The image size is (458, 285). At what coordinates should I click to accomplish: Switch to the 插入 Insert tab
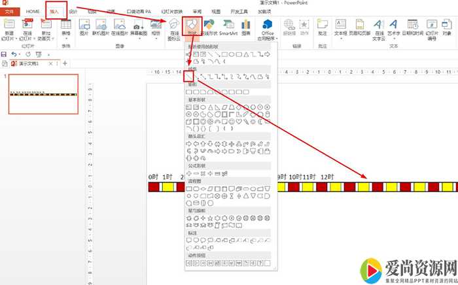[x=56, y=11]
